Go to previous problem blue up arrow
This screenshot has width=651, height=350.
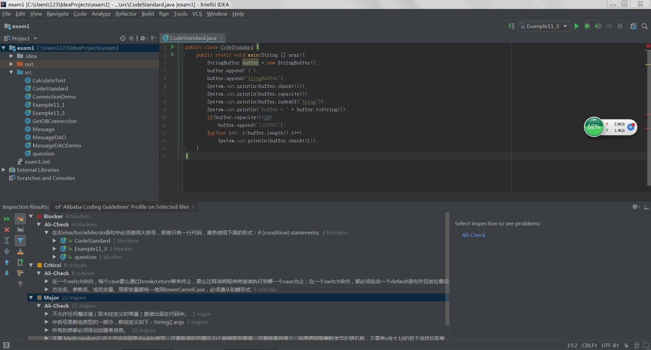[7, 262]
